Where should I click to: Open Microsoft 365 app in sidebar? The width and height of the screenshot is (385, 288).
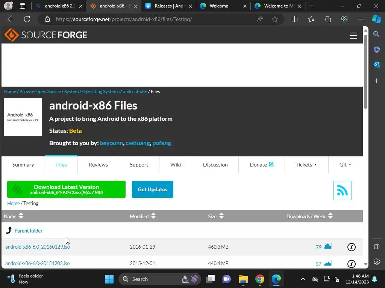(376, 49)
